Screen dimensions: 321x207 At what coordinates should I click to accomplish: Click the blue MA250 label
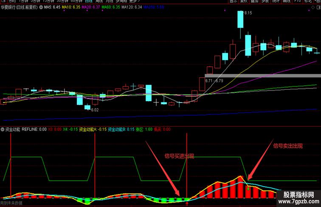click(154, 7)
